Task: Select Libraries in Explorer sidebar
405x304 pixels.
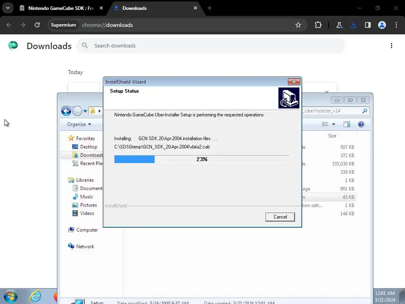Action: (81, 180)
